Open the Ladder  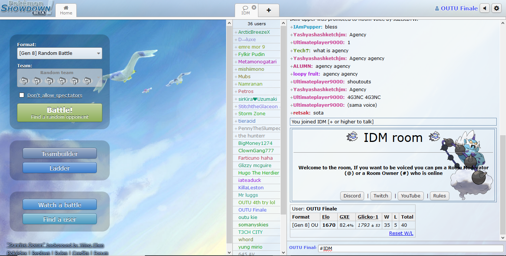click(60, 168)
